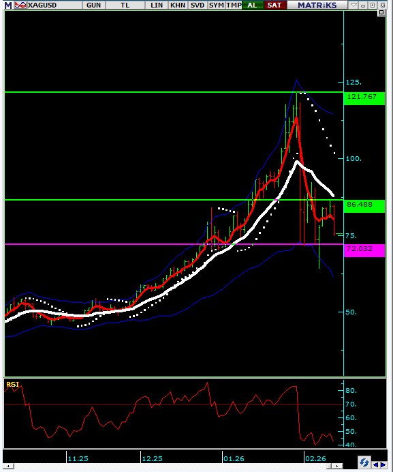This screenshot has width=393, height=472.
Task: Click the horizontal scrollbar right arrow
Action: coord(337,467)
